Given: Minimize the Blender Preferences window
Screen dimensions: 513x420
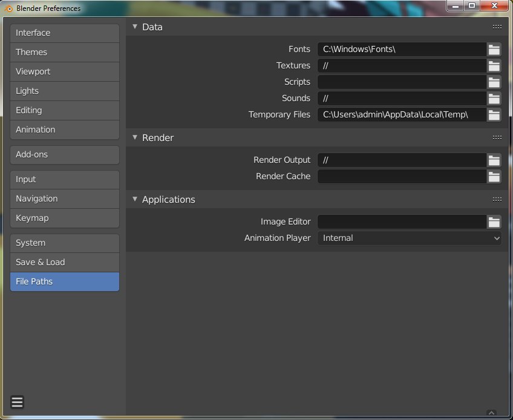Looking at the screenshot, I should click(456, 5).
